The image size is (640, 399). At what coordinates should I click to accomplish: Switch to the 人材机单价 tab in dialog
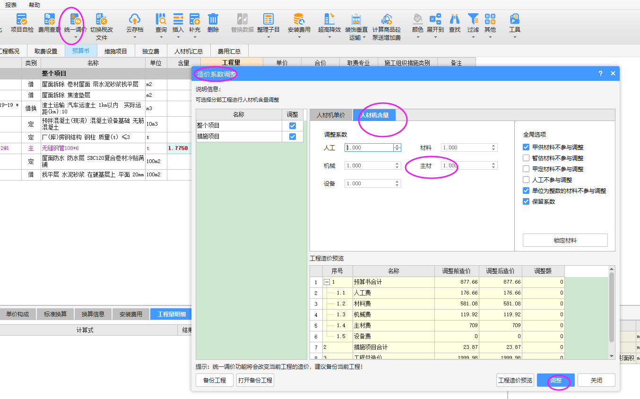[x=331, y=115]
